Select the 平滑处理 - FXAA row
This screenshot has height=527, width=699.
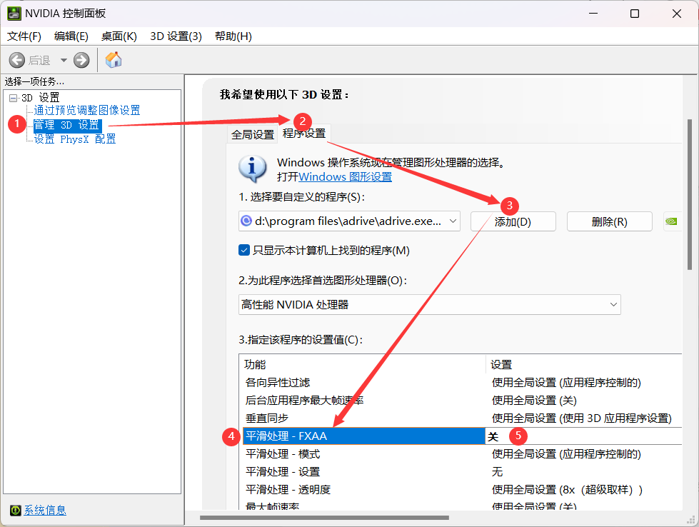point(462,436)
